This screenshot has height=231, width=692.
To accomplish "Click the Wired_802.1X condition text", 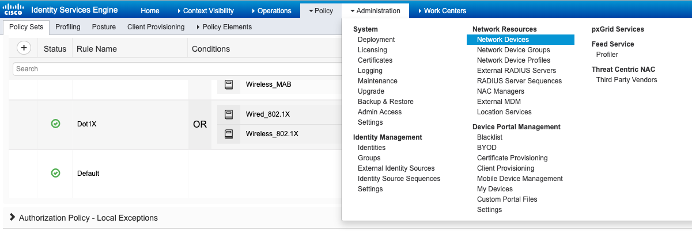I will [268, 114].
